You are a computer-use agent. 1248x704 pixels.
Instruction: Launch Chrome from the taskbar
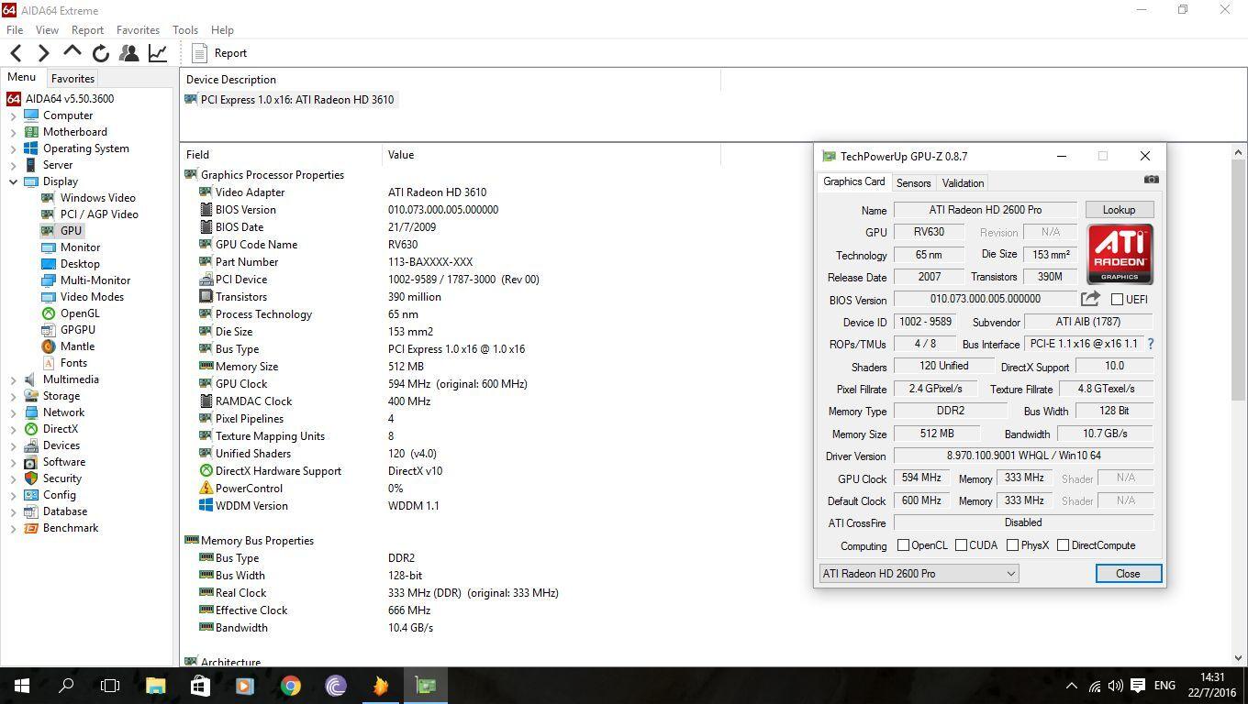click(x=290, y=686)
